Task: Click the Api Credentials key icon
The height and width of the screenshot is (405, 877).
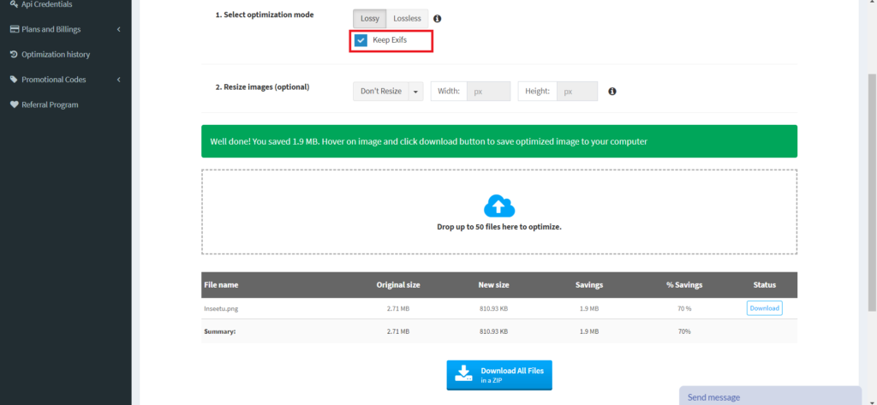Action: click(x=15, y=4)
